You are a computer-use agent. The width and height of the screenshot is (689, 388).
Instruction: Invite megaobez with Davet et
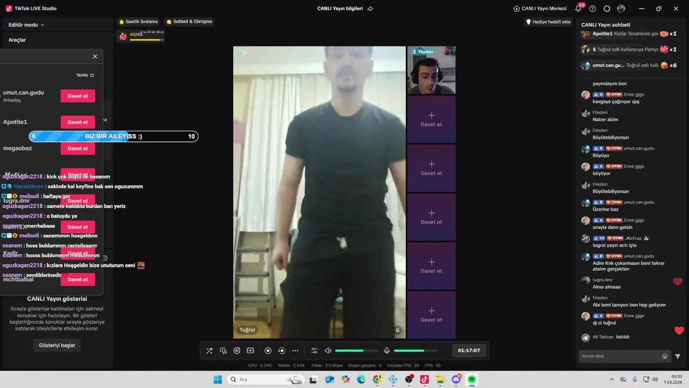coord(78,148)
